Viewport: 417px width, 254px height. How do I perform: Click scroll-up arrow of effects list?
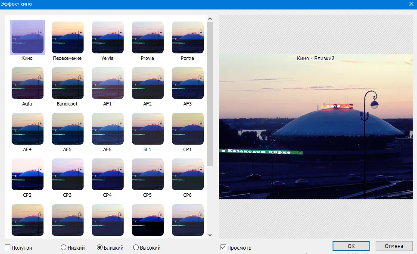click(210, 19)
